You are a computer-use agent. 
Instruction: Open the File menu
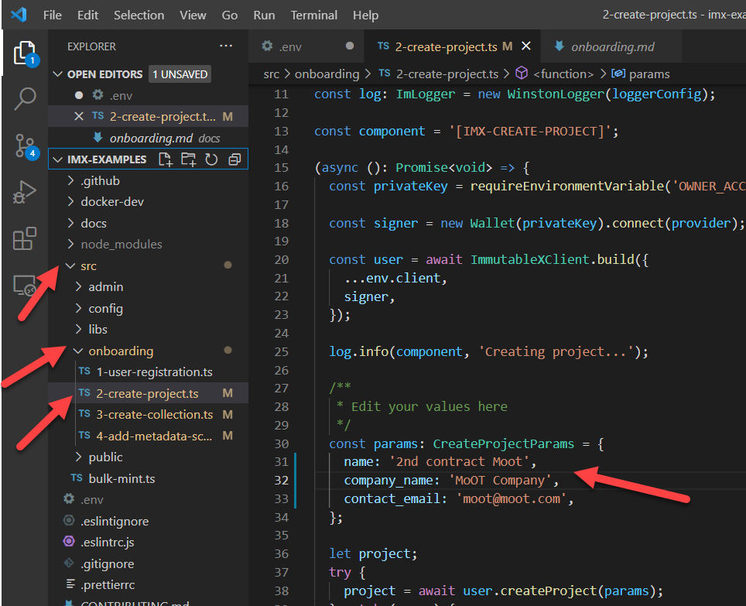click(53, 15)
